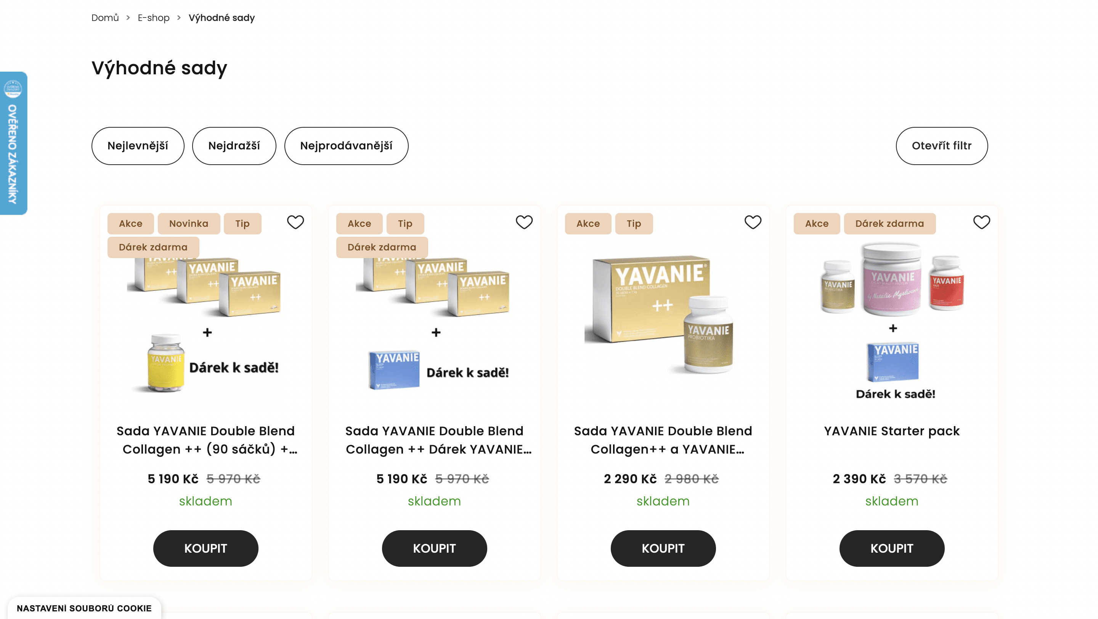Go to Domů breadcrumb
This screenshot has width=1098, height=619.
[105, 18]
